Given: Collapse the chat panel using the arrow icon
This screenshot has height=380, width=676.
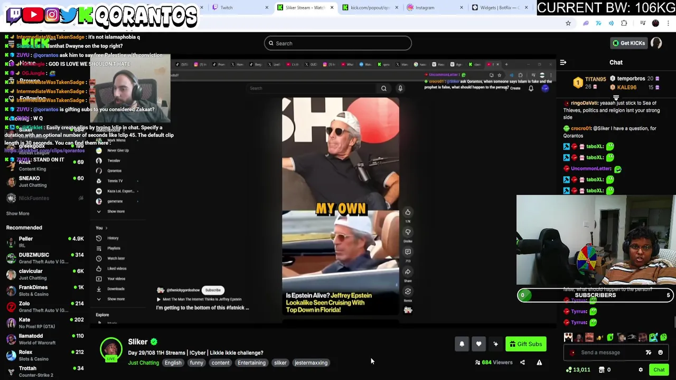Looking at the screenshot, I should pyautogui.click(x=563, y=62).
